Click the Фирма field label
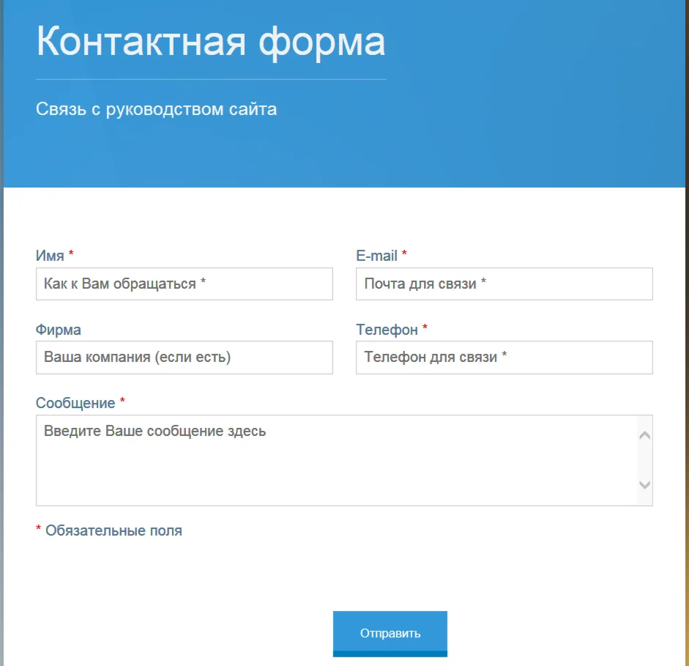The width and height of the screenshot is (689, 666). 59,330
